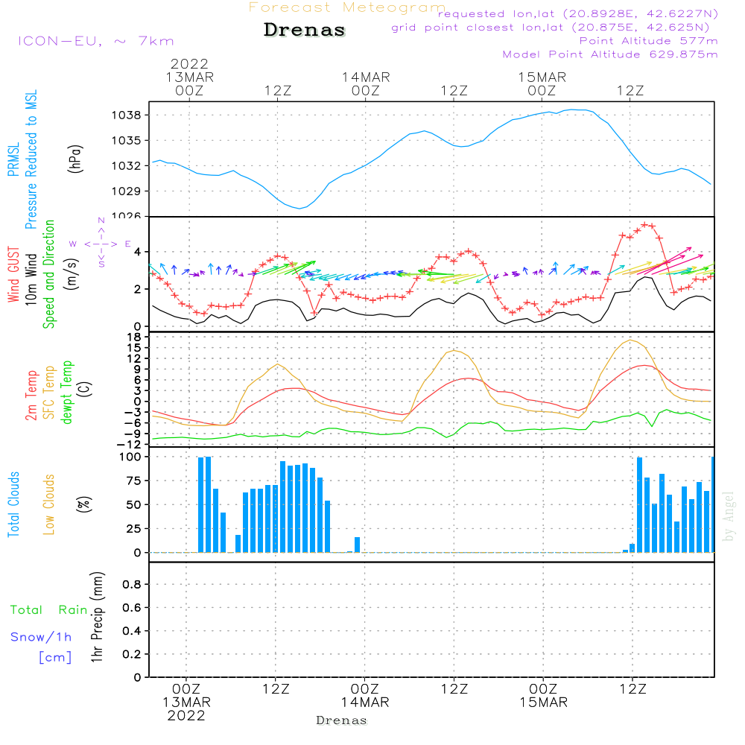This screenshot has height=745, width=745.
Task: Select the red "2m Temp" label
Action: pos(31,396)
